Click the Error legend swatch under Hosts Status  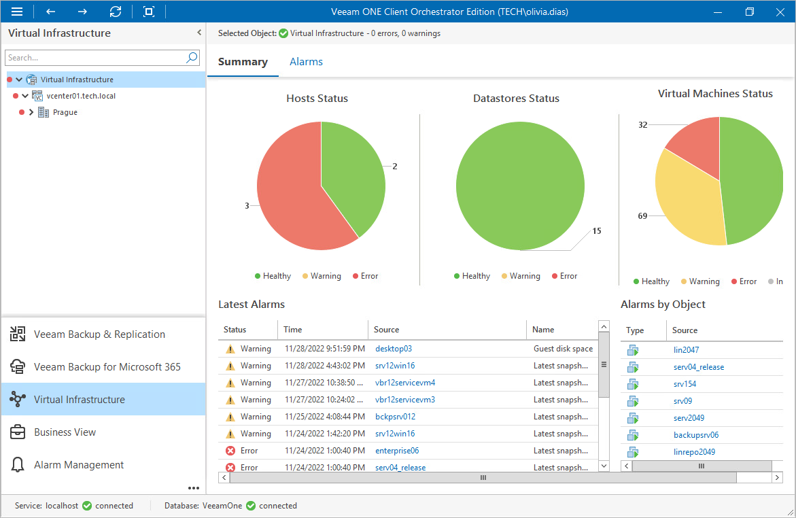pos(356,276)
